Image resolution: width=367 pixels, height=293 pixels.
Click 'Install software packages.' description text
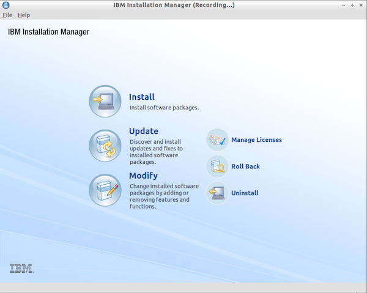coord(165,108)
